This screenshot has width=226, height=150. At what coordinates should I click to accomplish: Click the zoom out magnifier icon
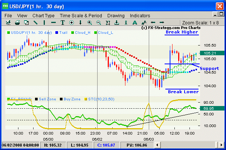tap(99, 23)
